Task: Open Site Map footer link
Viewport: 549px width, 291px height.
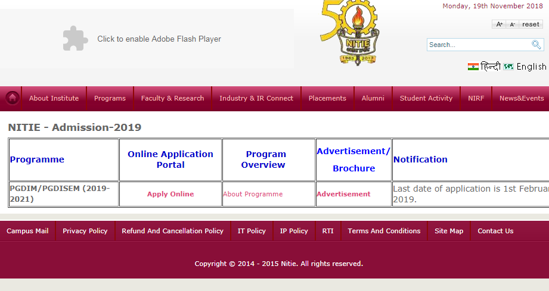Action: coord(449,231)
